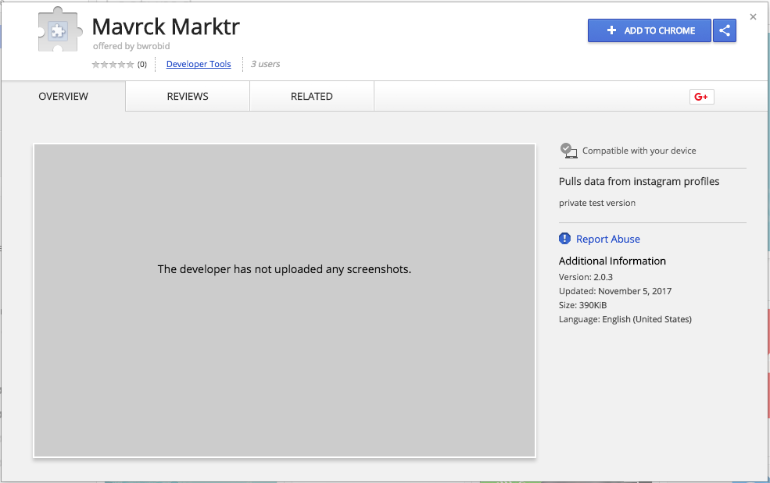Screen dimensions: 770x483
Task: Close the extension details dialog
Action: pos(753,17)
